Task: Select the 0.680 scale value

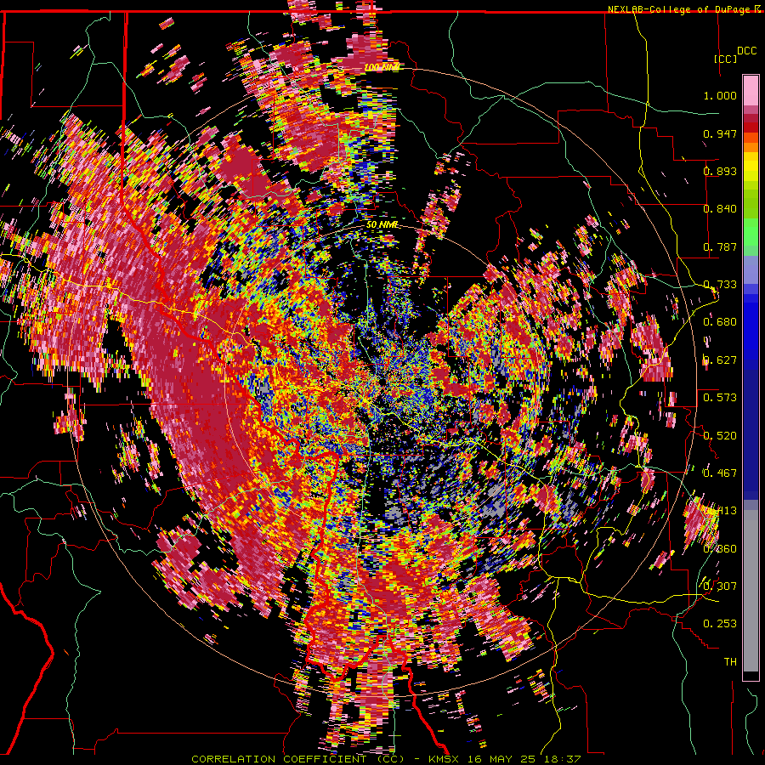Action: coord(720,322)
